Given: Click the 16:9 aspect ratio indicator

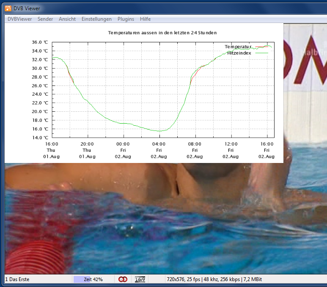Looking at the screenshot, I should coord(140,279).
